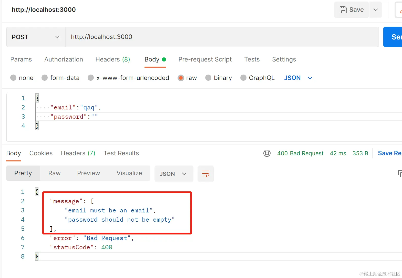Click the wrap lines icon in response toolbar
Image resolution: width=402 pixels, height=278 pixels.
click(205, 174)
